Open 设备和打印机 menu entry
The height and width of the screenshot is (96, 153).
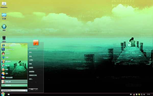coord(33,75)
